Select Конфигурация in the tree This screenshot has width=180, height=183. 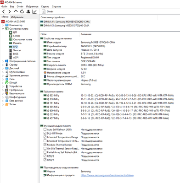[17, 97]
